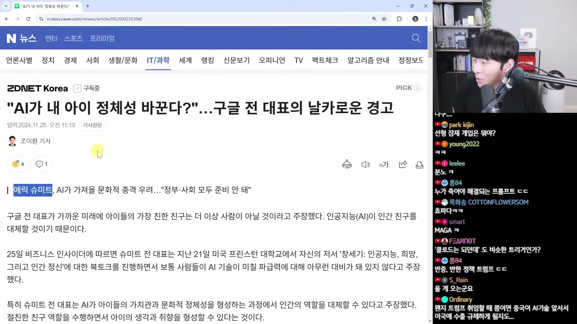
Task: Click the emoji reaction icon showing 4
Action: pos(18,164)
